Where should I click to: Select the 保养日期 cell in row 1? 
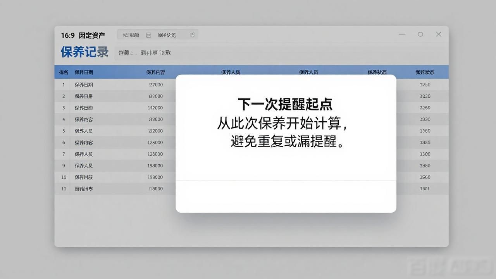(84, 85)
